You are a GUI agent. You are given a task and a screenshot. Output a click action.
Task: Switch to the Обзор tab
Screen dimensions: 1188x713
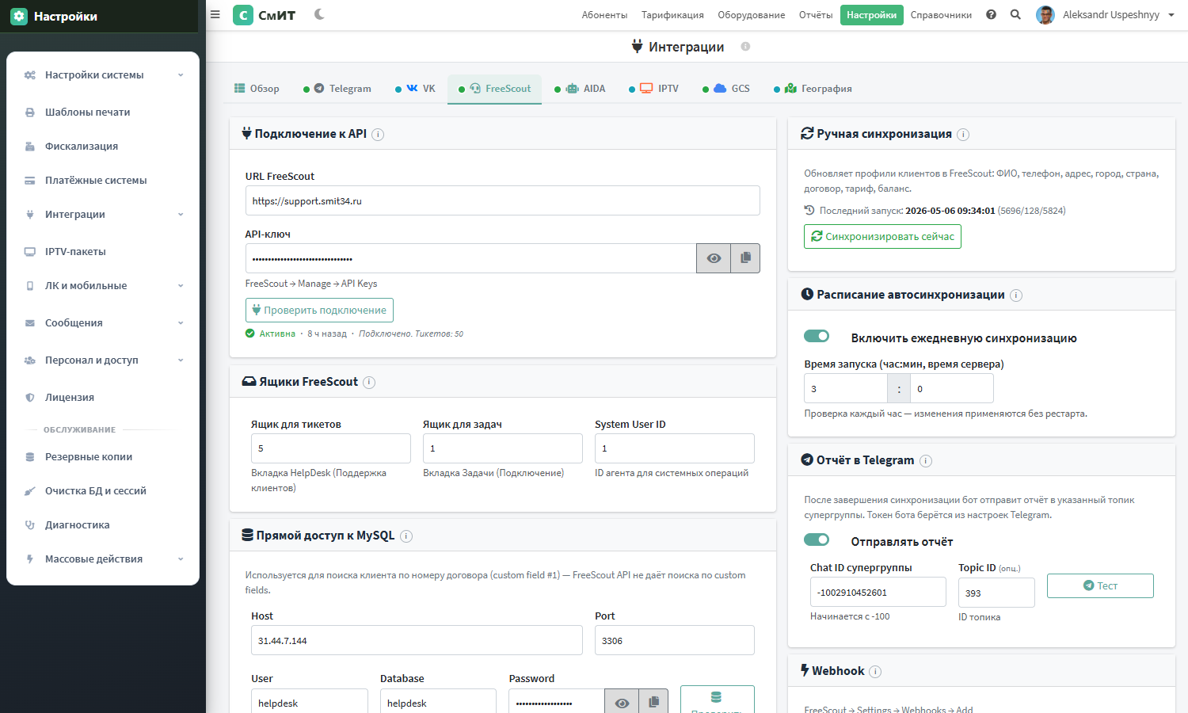pyautogui.click(x=257, y=89)
